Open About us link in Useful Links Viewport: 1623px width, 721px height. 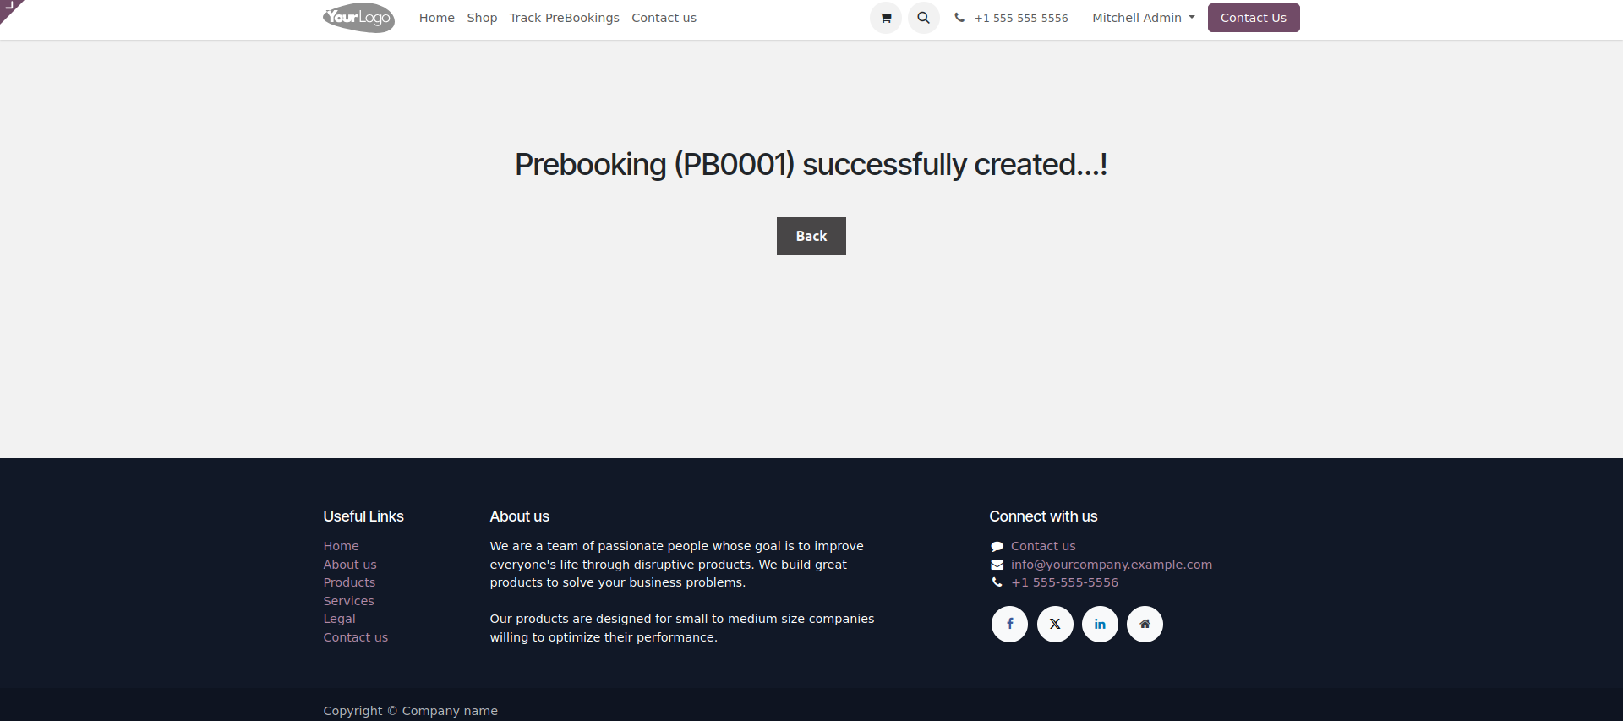(x=350, y=565)
